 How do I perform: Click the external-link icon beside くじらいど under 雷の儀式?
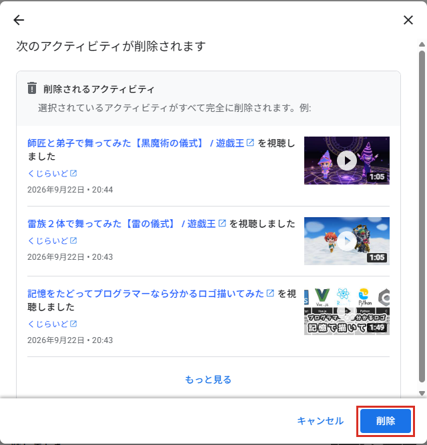pos(73,240)
